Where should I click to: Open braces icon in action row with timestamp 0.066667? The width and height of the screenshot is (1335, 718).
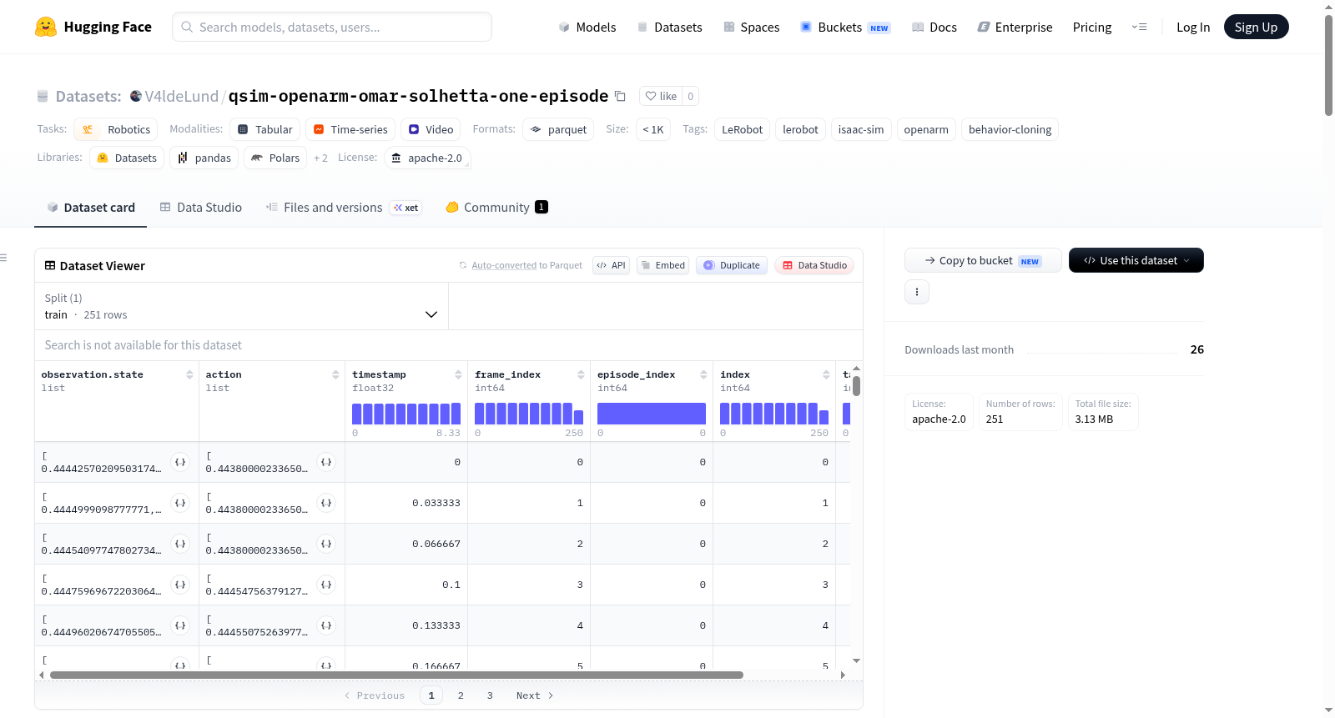(x=326, y=544)
